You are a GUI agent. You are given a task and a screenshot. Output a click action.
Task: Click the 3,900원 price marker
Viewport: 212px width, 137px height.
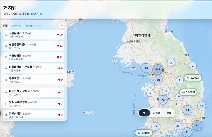(x=188, y=92)
